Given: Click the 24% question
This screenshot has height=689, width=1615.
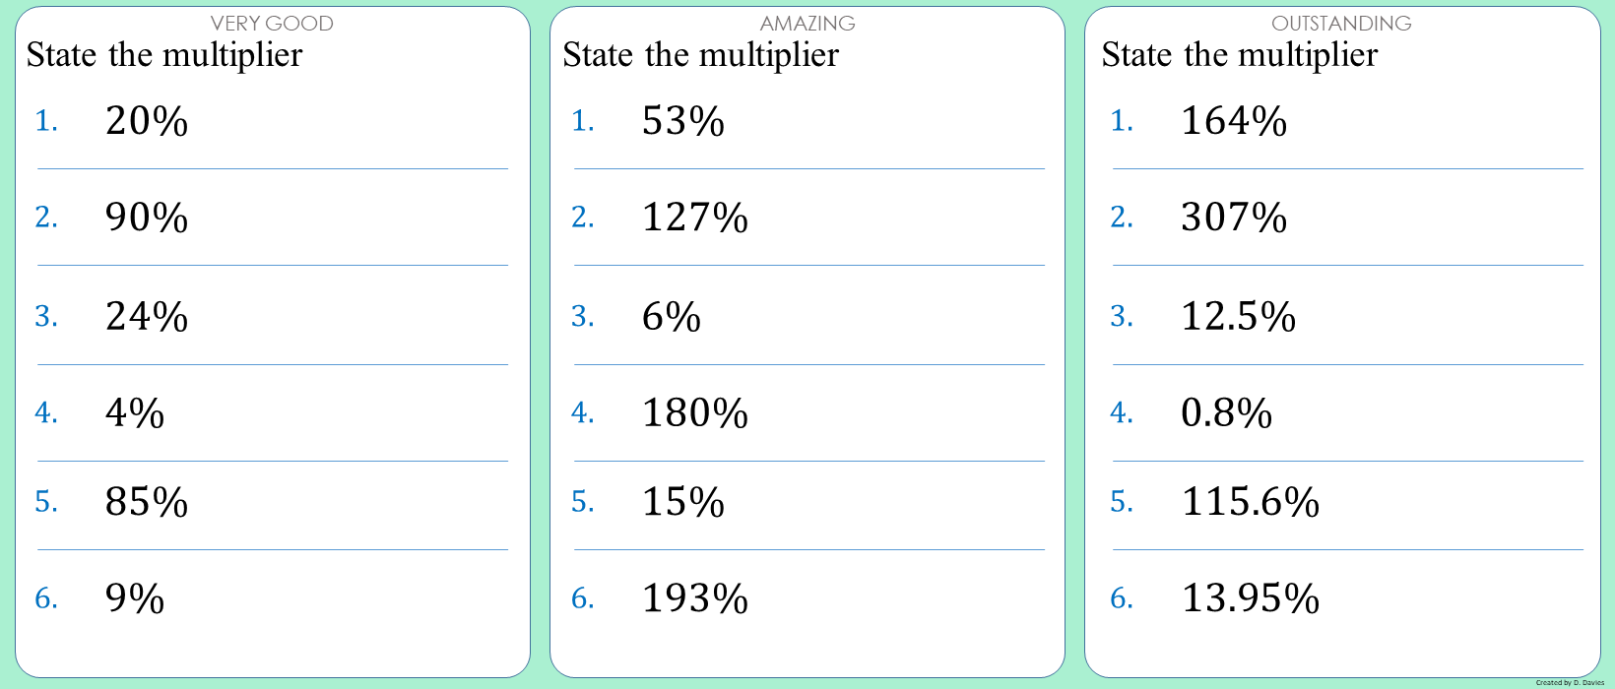Looking at the screenshot, I should click(147, 317).
